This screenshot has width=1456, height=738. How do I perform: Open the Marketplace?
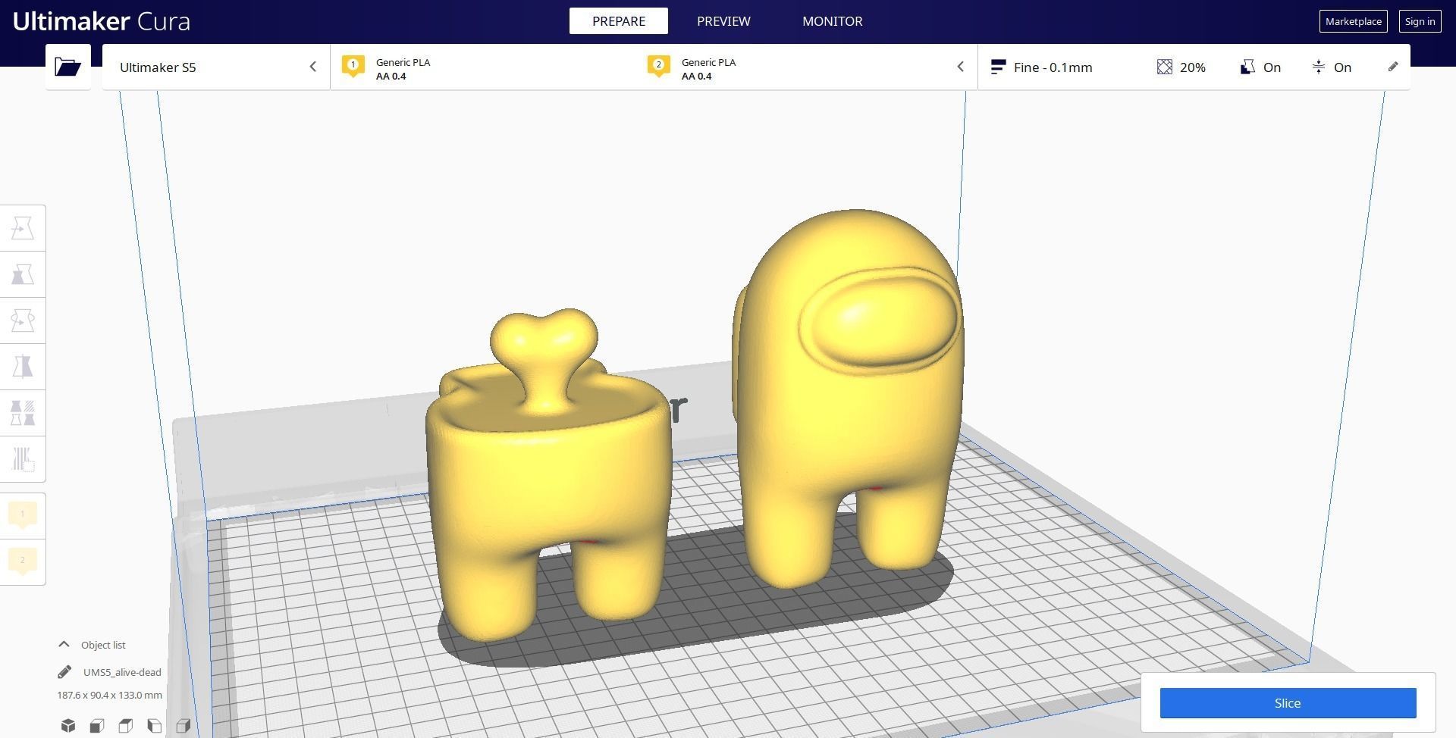pos(1353,21)
